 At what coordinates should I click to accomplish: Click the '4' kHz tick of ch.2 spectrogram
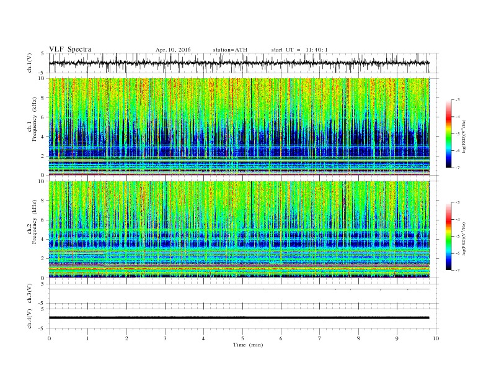tap(43, 239)
